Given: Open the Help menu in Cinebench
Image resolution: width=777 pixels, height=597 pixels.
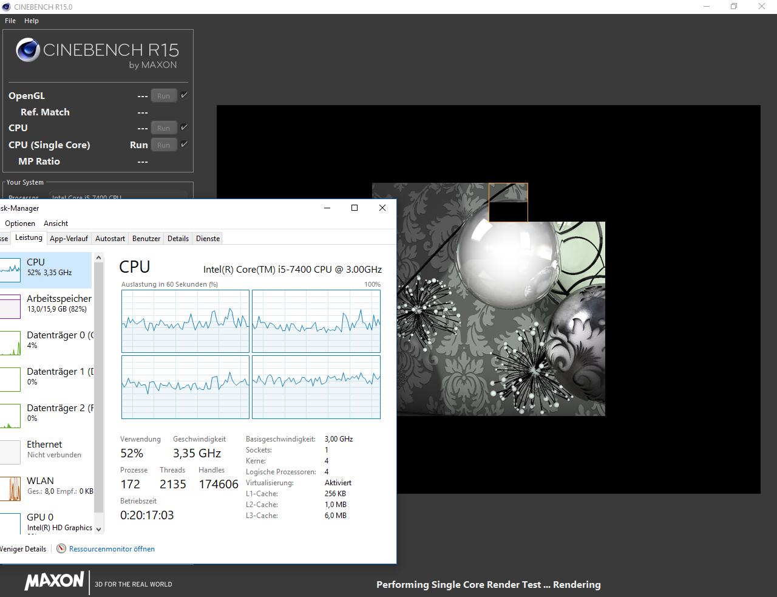Looking at the screenshot, I should click(x=32, y=21).
